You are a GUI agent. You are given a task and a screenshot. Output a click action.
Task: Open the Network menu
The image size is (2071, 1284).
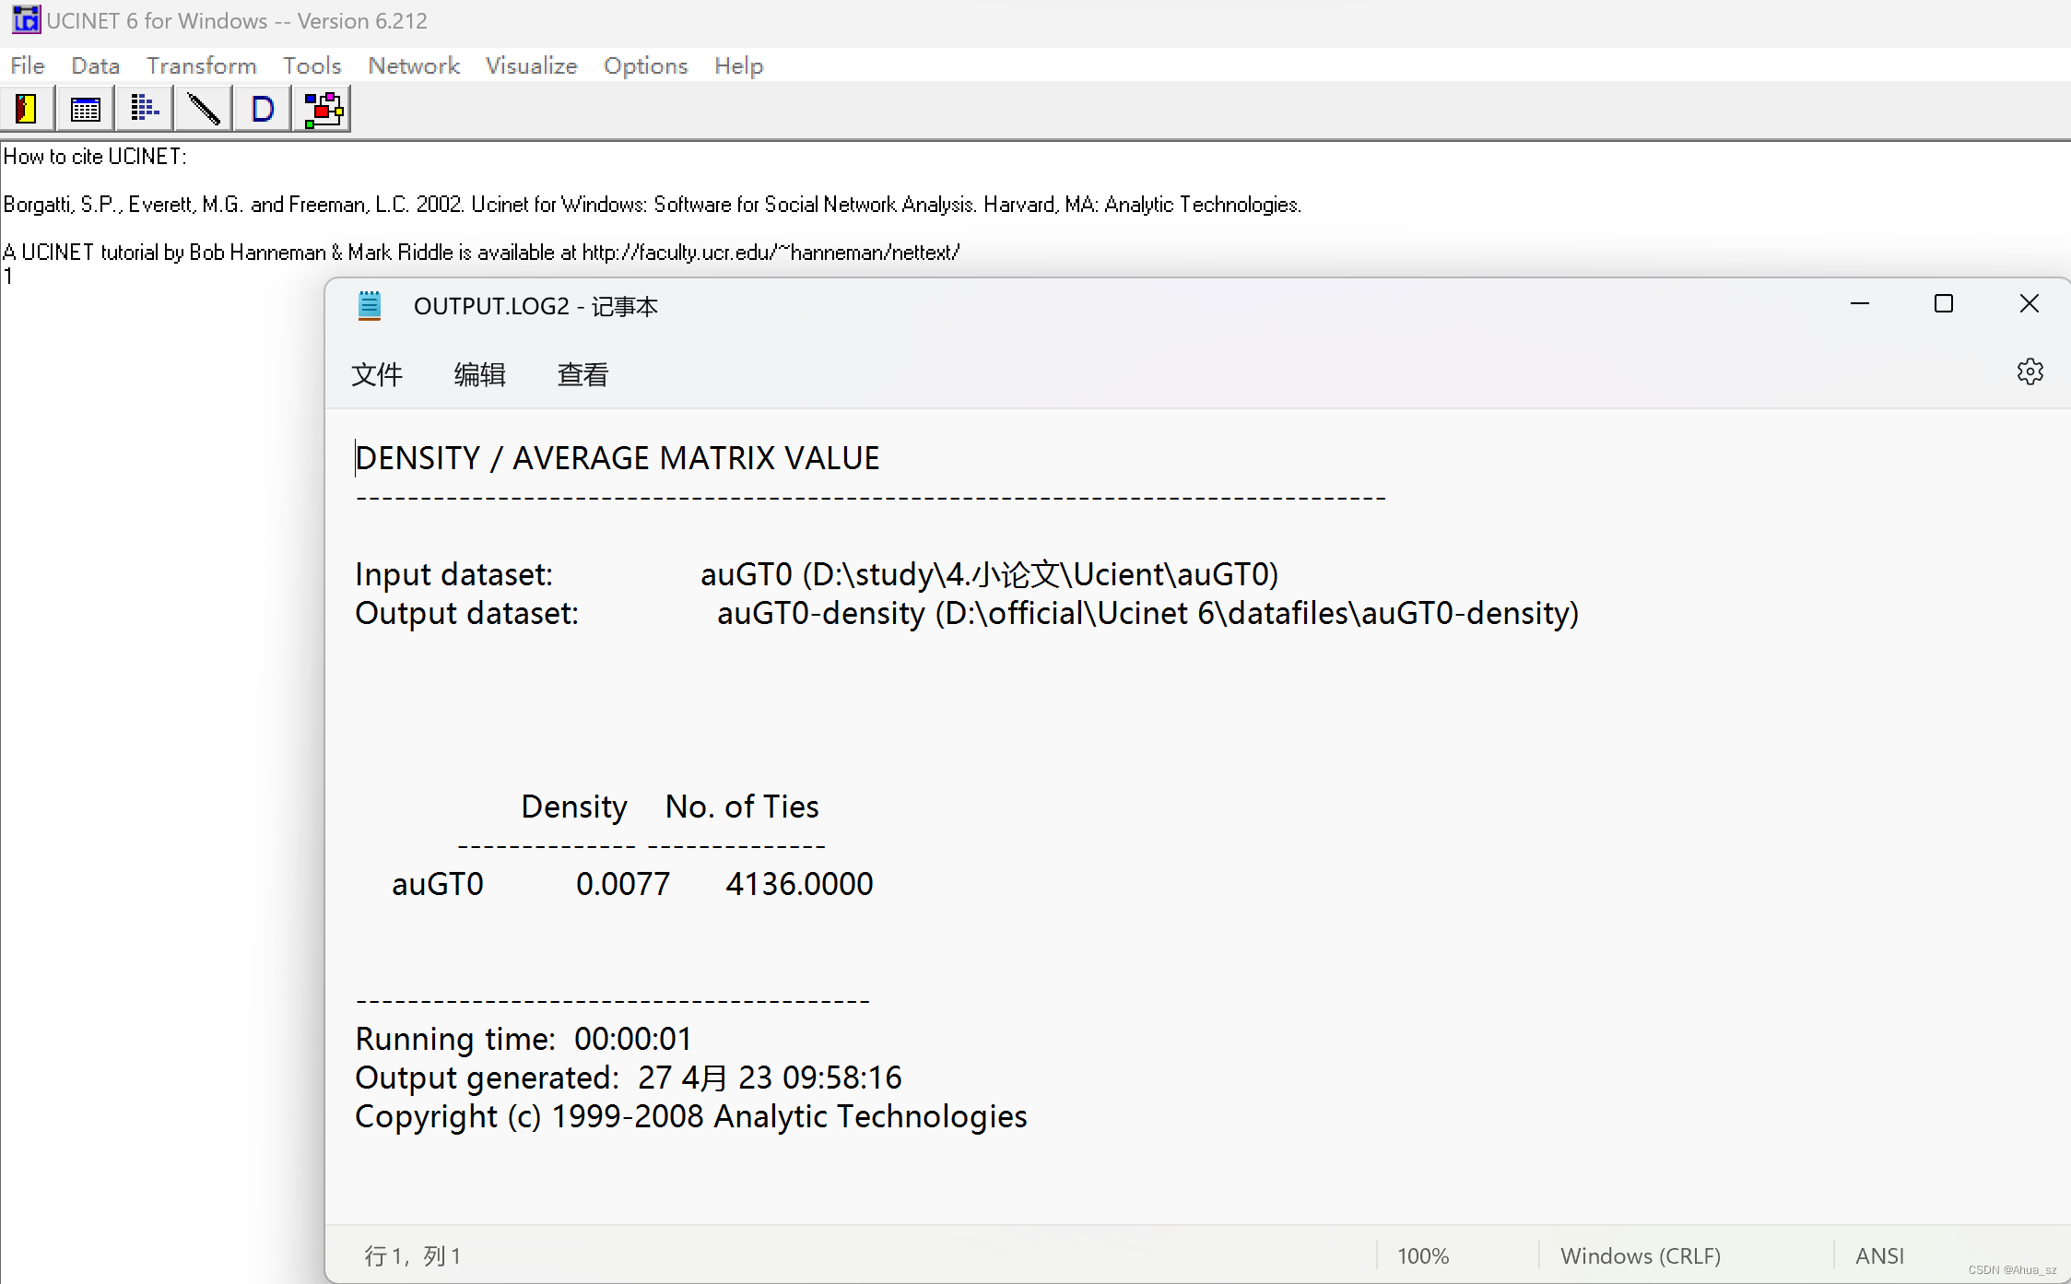pyautogui.click(x=413, y=65)
